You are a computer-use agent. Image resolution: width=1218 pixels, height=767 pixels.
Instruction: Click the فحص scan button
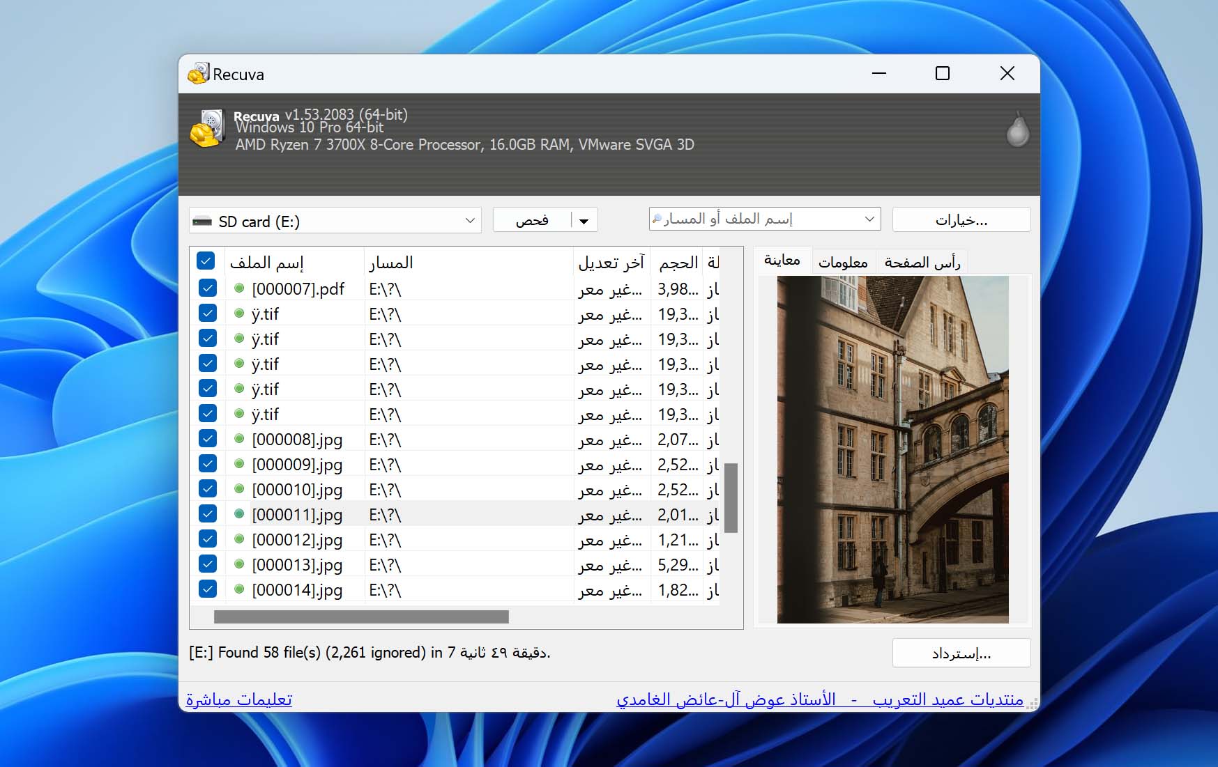[532, 221]
